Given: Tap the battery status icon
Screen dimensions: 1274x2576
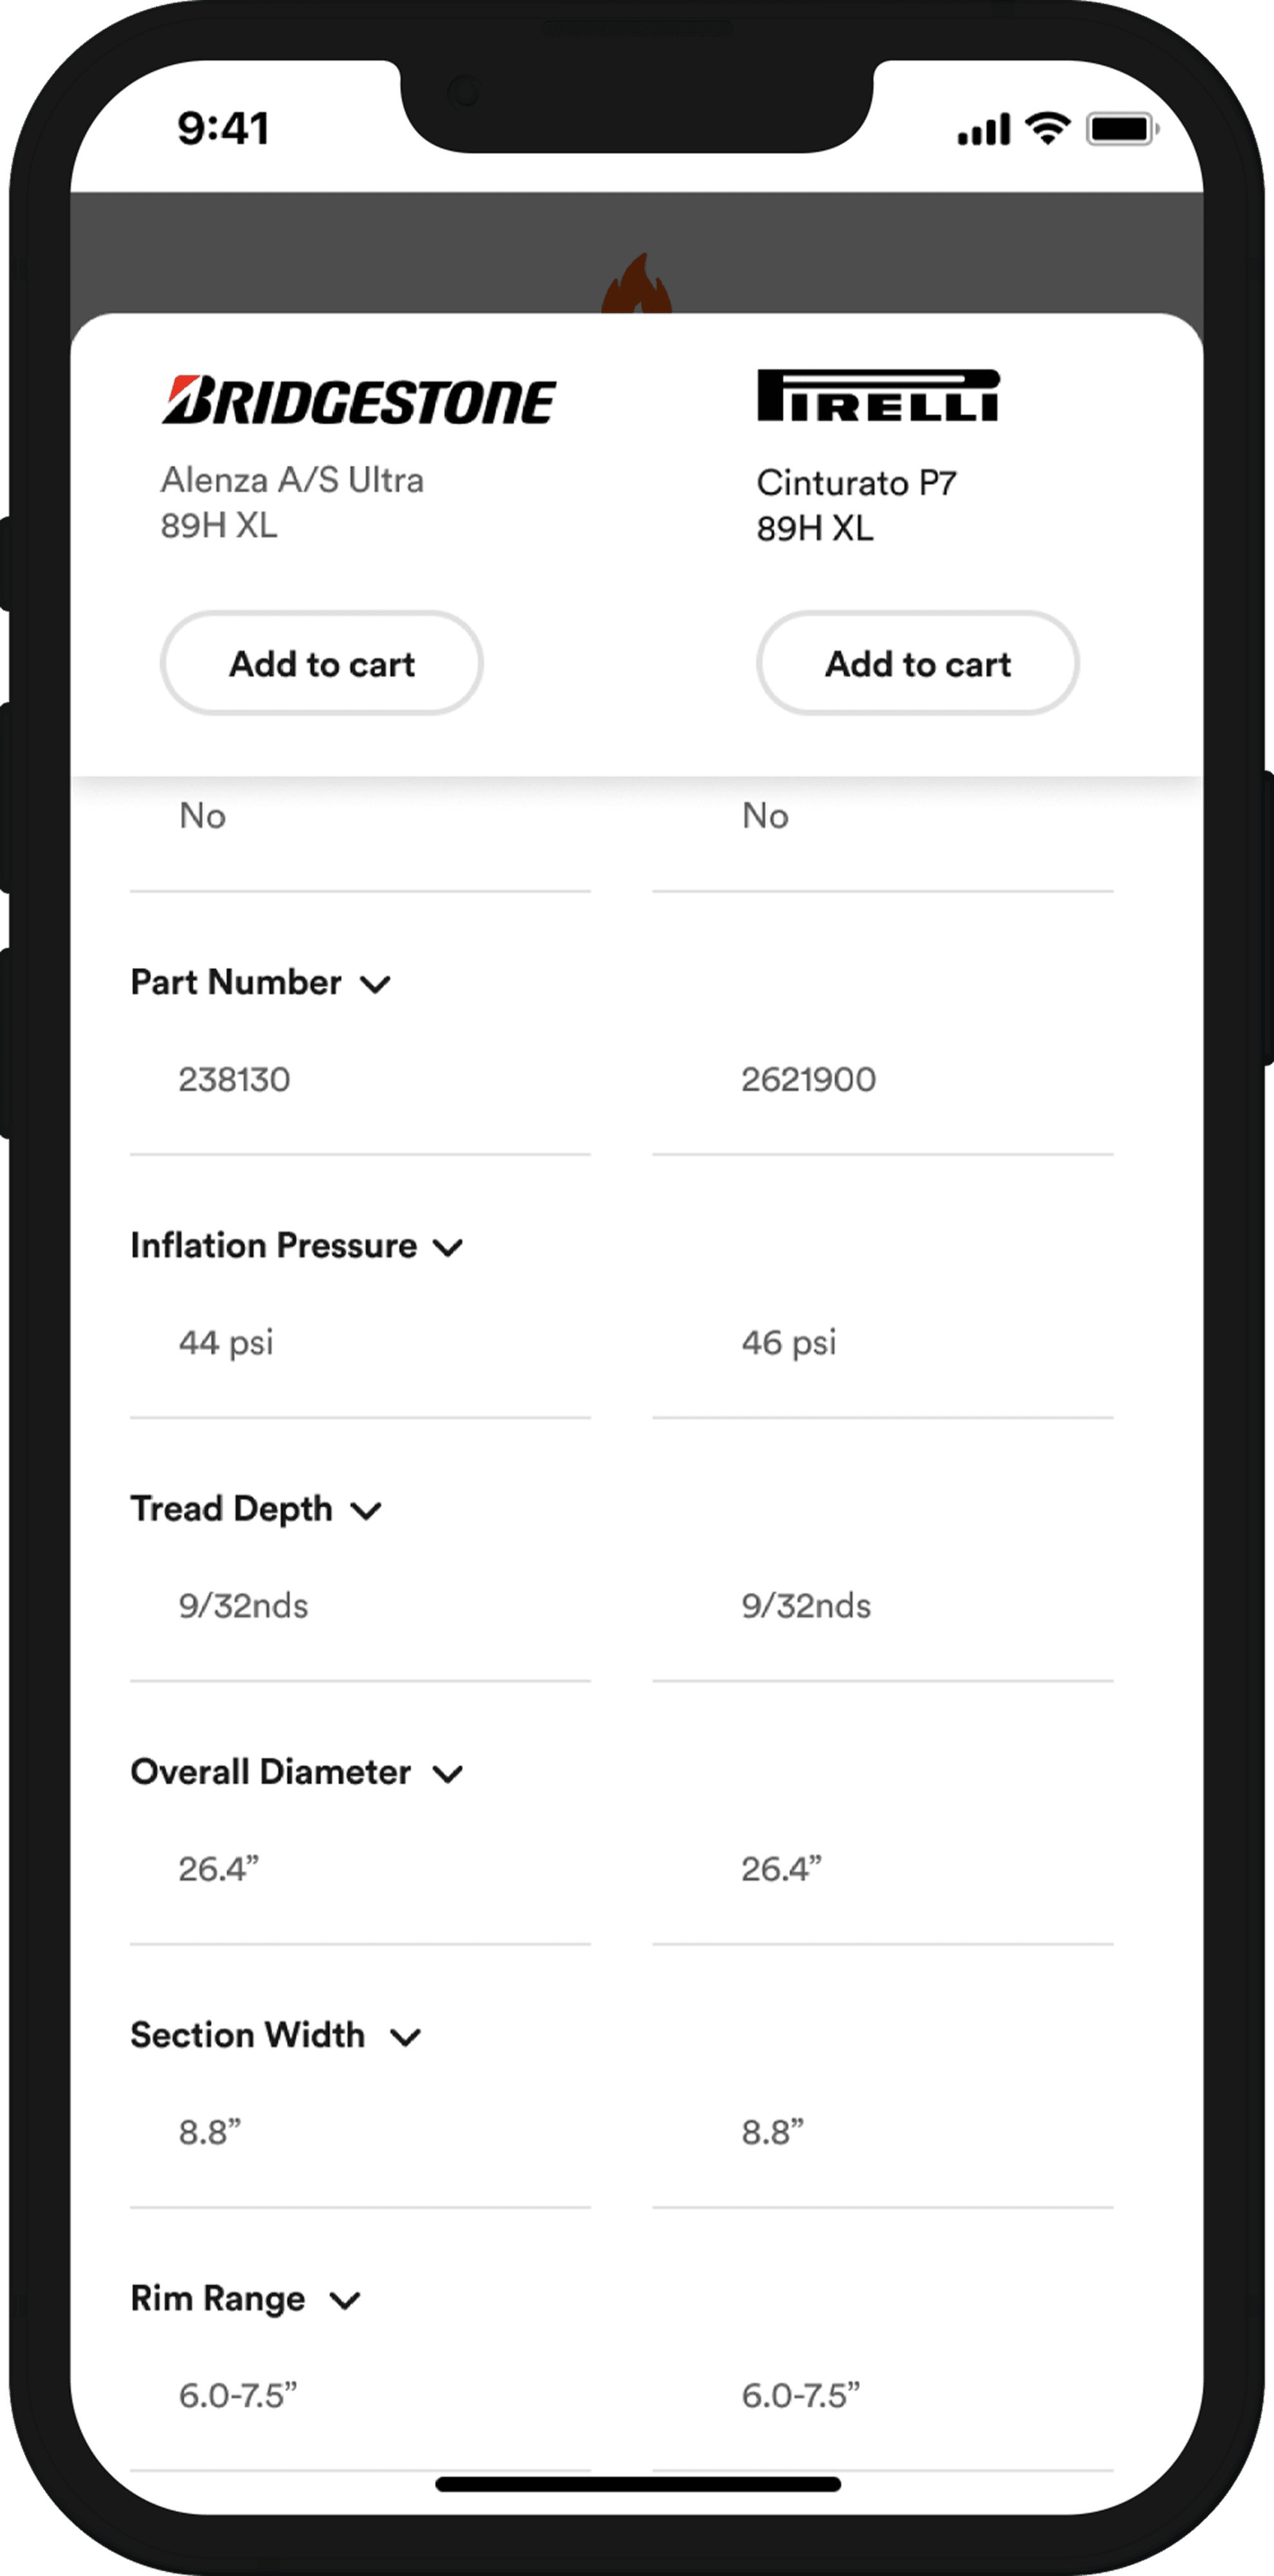Looking at the screenshot, I should pyautogui.click(x=1123, y=128).
